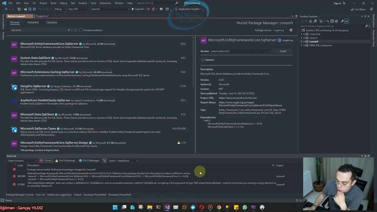Toggle Error List build filter funnel icon
Viewport: 377px width, 212px height.
click(104, 160)
